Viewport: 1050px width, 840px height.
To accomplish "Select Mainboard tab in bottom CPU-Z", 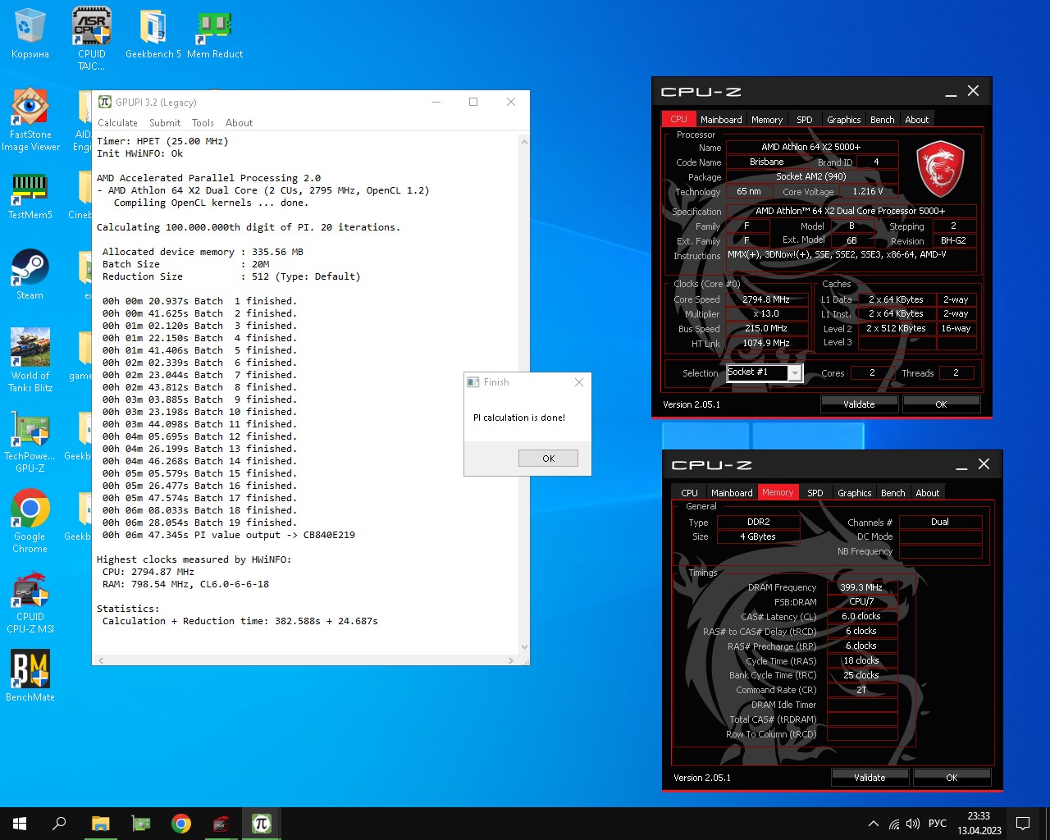I will click(x=732, y=493).
